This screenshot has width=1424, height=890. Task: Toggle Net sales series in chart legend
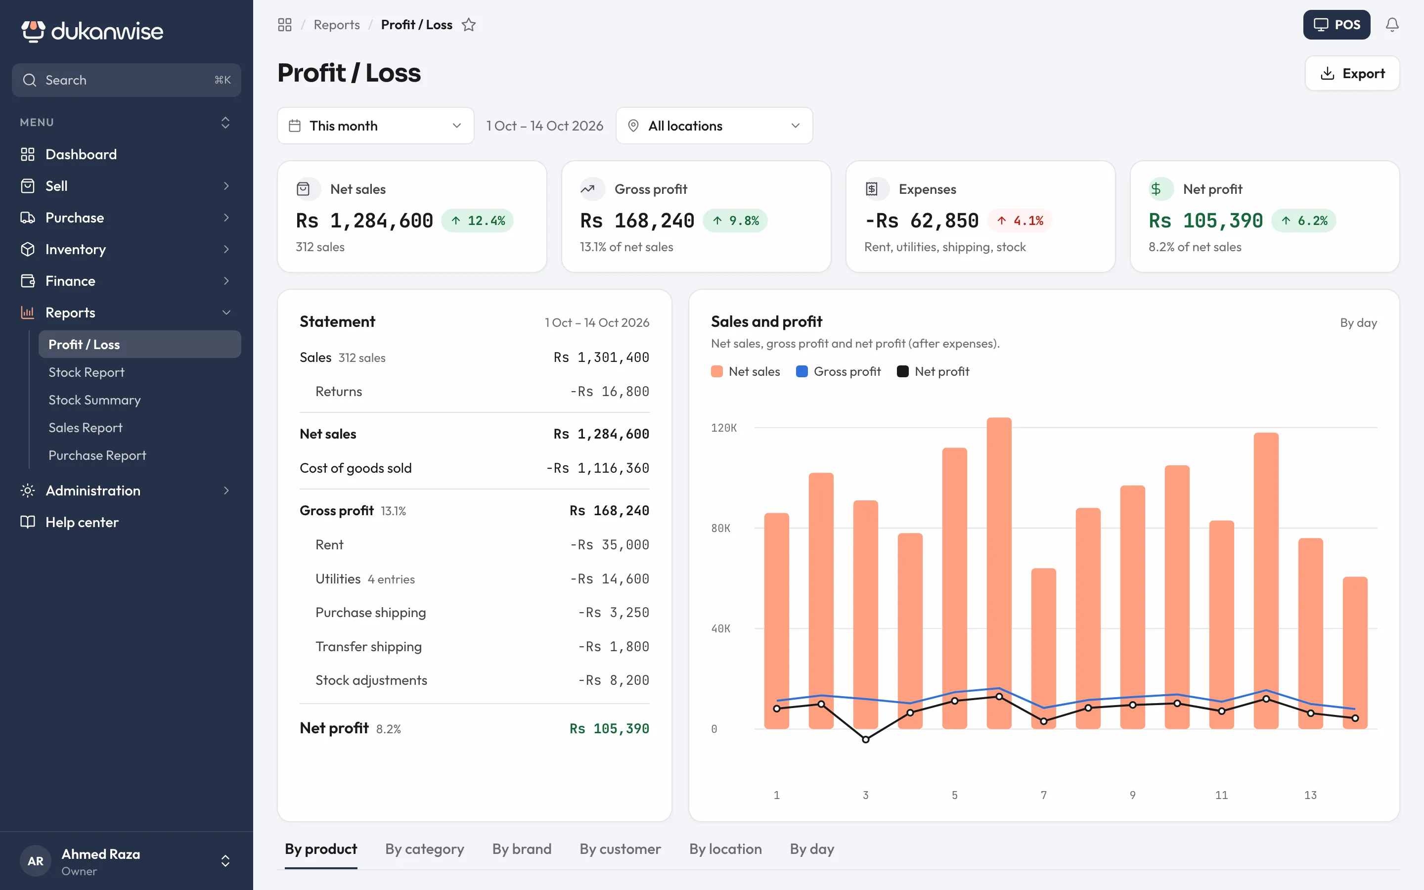[x=746, y=371]
